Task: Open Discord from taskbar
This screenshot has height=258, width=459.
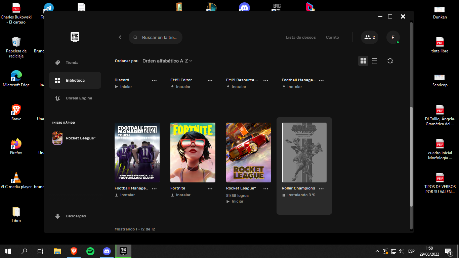Action: point(107,251)
